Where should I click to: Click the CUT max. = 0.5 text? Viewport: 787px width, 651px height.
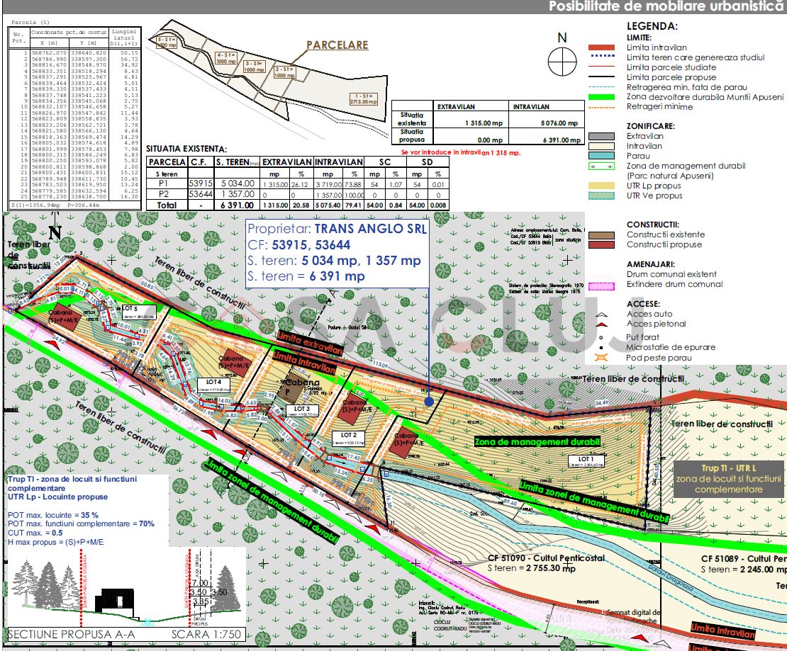tap(35, 533)
